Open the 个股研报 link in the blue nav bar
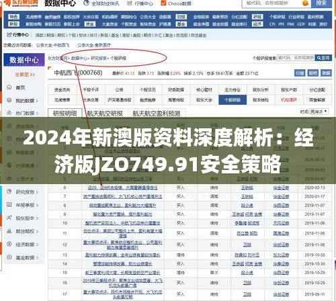The width and height of the screenshot is (336, 301). pos(277,17)
